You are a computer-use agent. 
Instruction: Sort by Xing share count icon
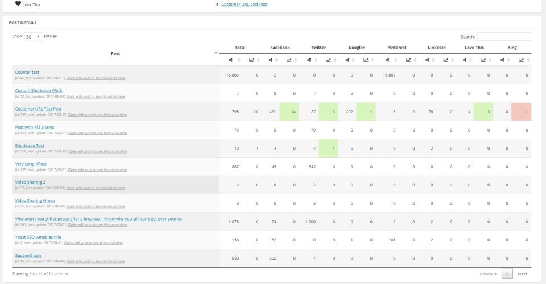tap(504, 60)
